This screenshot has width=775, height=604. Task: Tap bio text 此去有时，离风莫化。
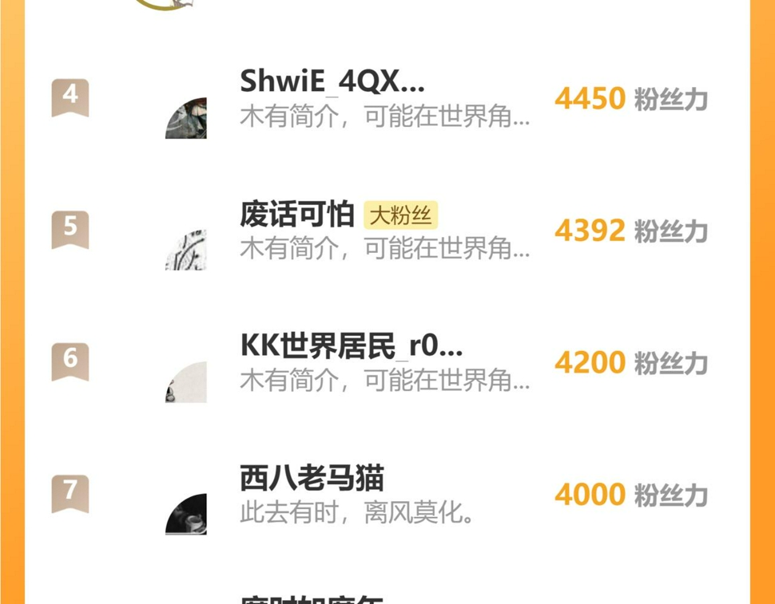click(x=357, y=513)
